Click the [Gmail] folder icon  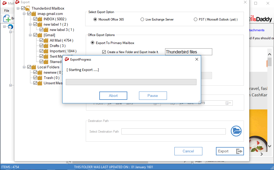pos(40,35)
